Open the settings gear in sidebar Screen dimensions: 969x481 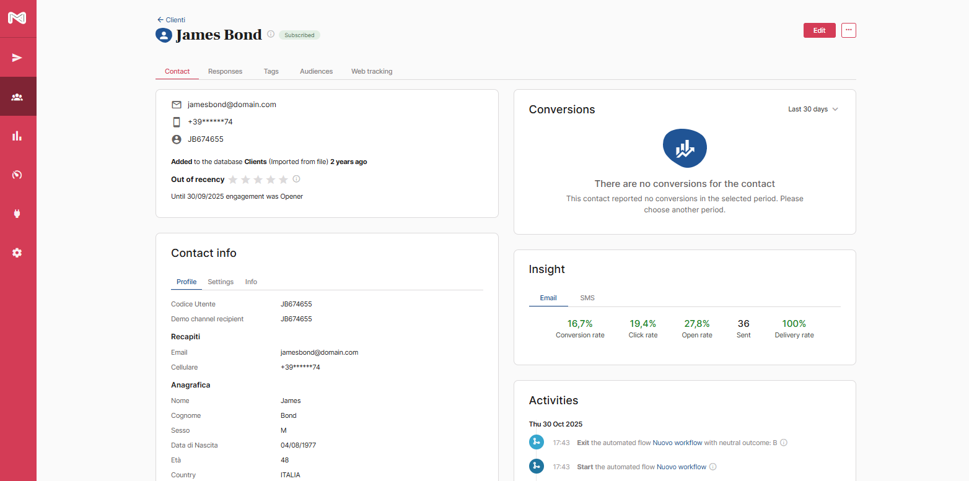pyautogui.click(x=17, y=253)
